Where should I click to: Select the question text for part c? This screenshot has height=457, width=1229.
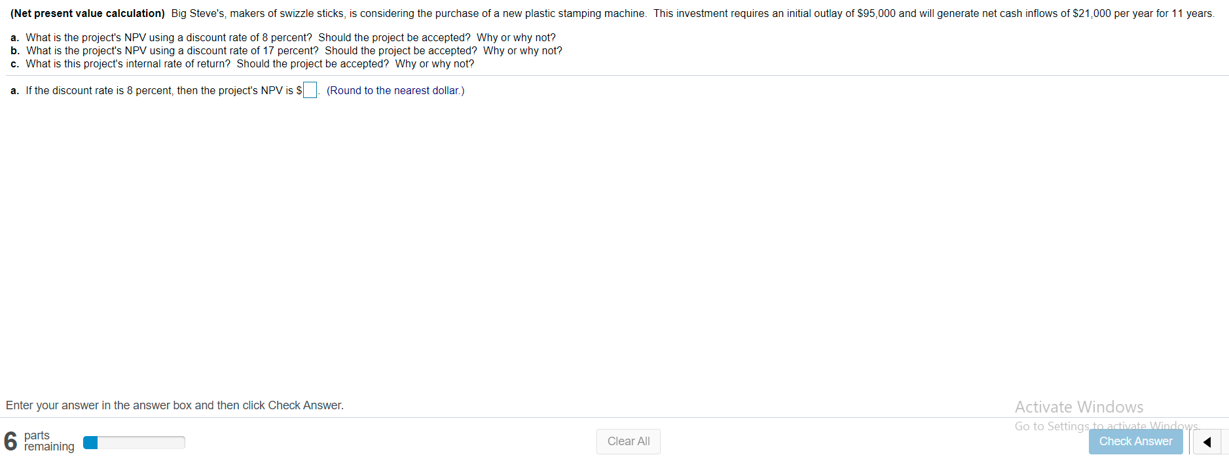249,63
